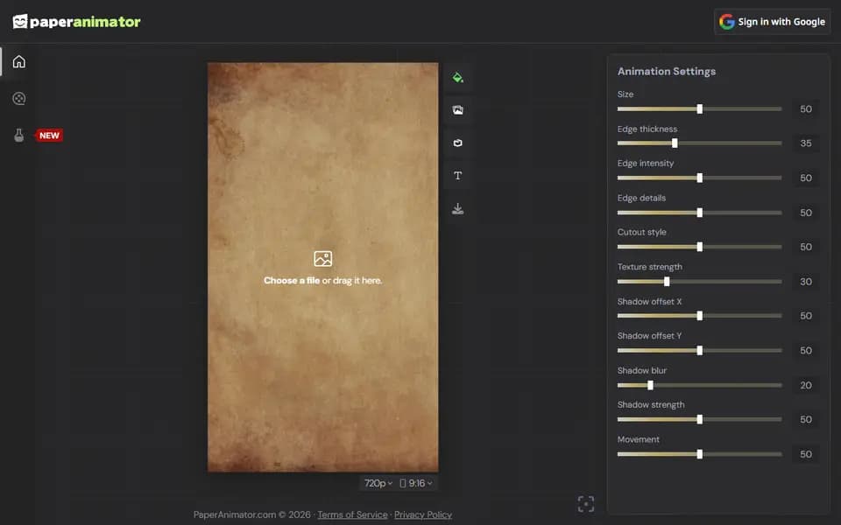The width and height of the screenshot is (841, 525).
Task: Adjust the Size slider
Action: tap(699, 108)
